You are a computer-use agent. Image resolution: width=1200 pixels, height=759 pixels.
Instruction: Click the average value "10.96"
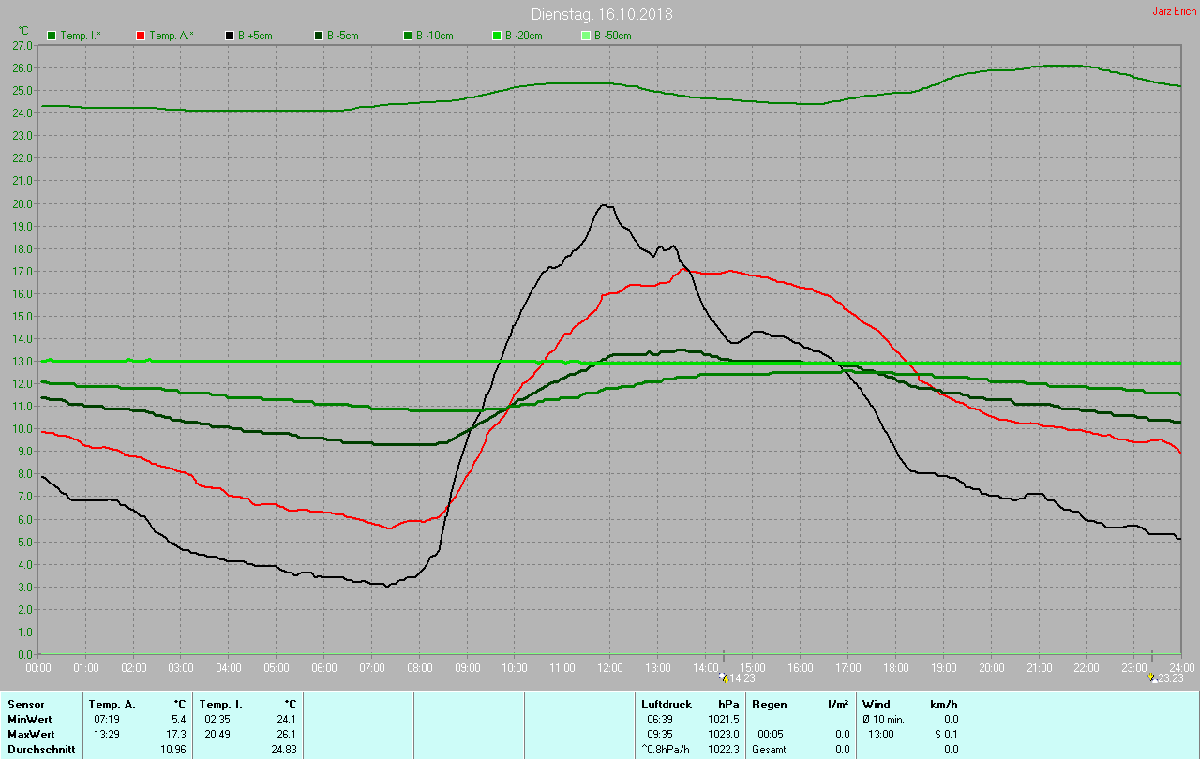173,750
